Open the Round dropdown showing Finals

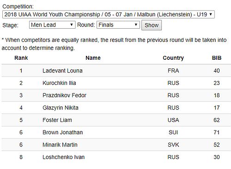tap(118, 25)
